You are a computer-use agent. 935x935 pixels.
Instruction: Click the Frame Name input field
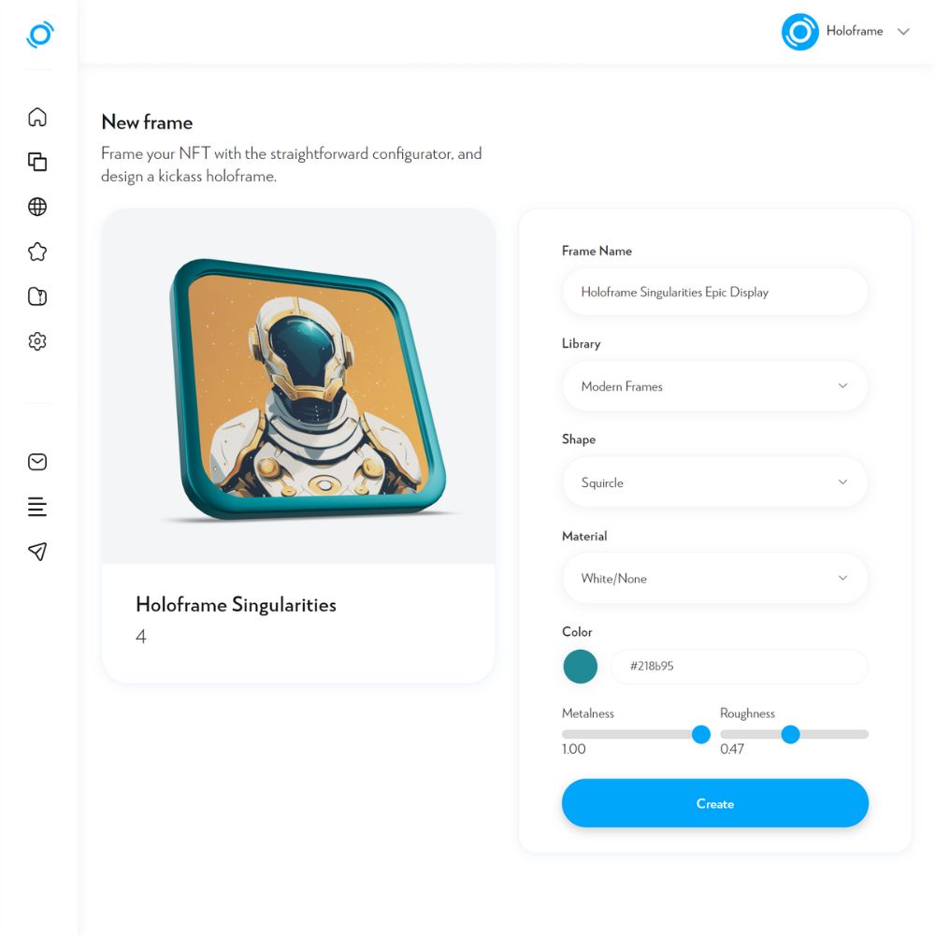pos(714,292)
